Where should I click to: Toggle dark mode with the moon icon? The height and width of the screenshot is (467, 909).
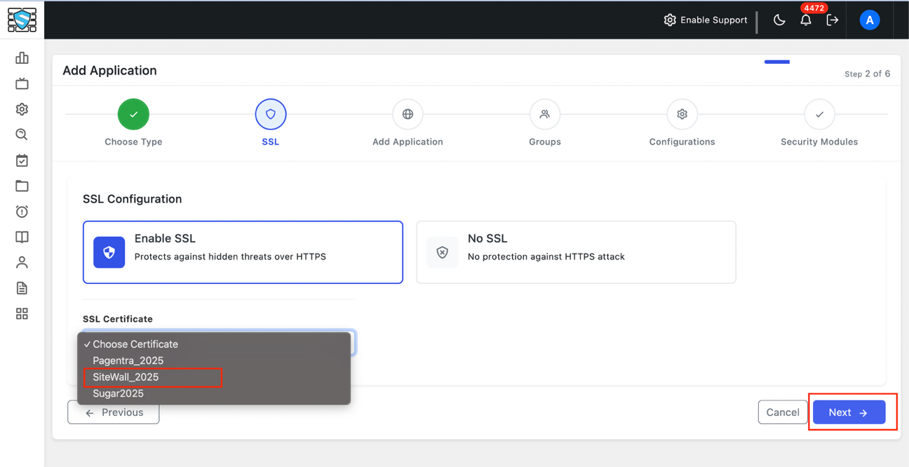click(x=779, y=20)
